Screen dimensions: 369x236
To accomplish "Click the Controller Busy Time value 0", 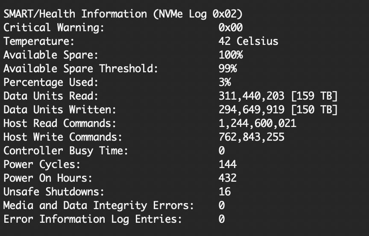I will tap(222, 151).
